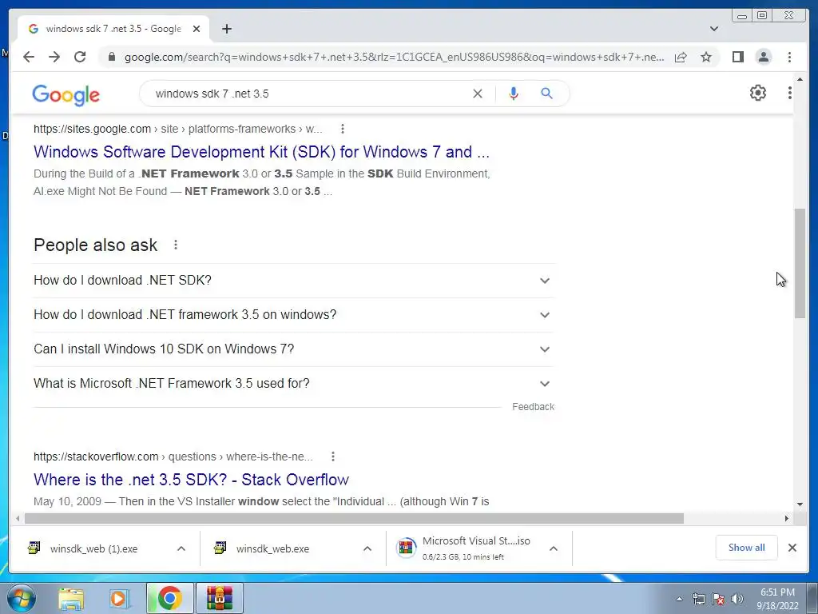Submit search with magnifier icon

coord(546,94)
